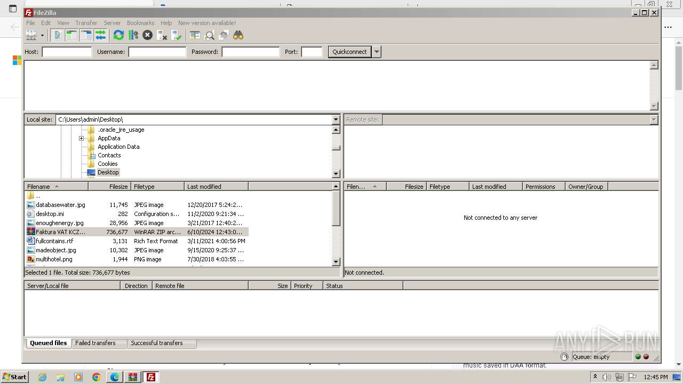The height and width of the screenshot is (384, 683).
Task: Expand the AppData folder tree node
Action: (x=81, y=138)
